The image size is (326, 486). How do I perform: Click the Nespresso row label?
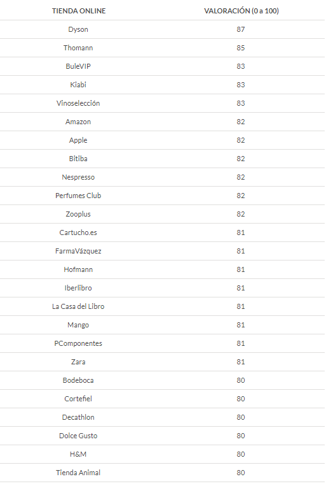[x=78, y=177]
